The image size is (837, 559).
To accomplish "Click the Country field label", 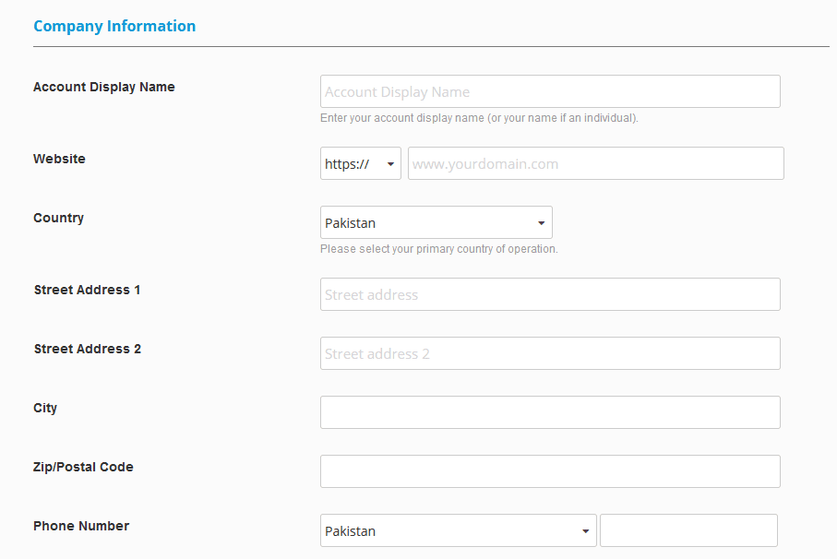I will pyautogui.click(x=59, y=219).
